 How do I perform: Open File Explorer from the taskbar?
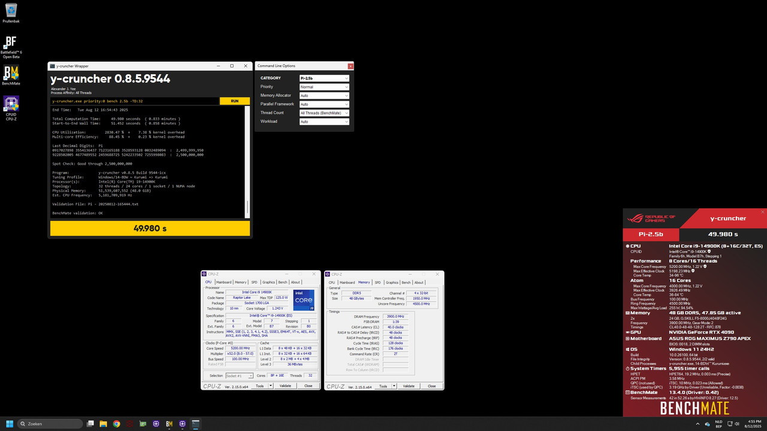tap(103, 424)
